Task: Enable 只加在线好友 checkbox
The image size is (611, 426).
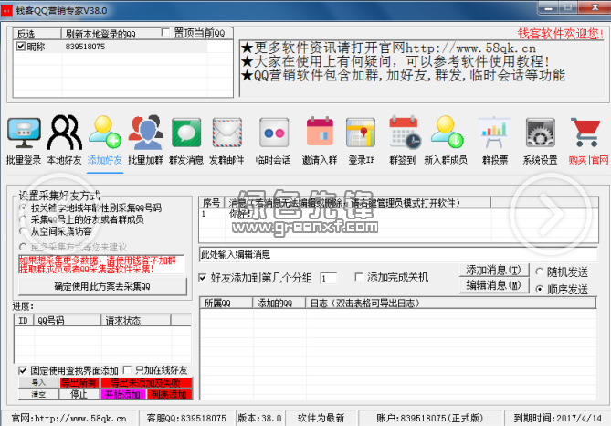Action: [127, 370]
